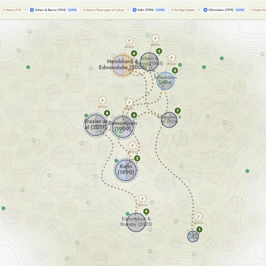Open the Frazier et al (2017) node
The image size is (266, 266).
tap(95, 125)
